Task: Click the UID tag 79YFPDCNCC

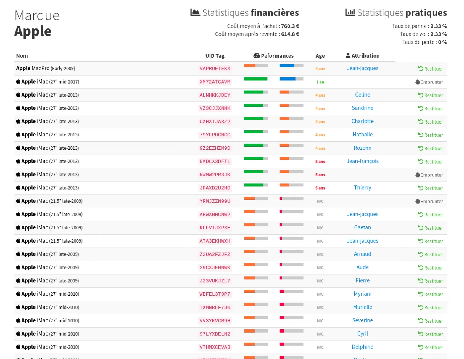Action: coord(215,135)
